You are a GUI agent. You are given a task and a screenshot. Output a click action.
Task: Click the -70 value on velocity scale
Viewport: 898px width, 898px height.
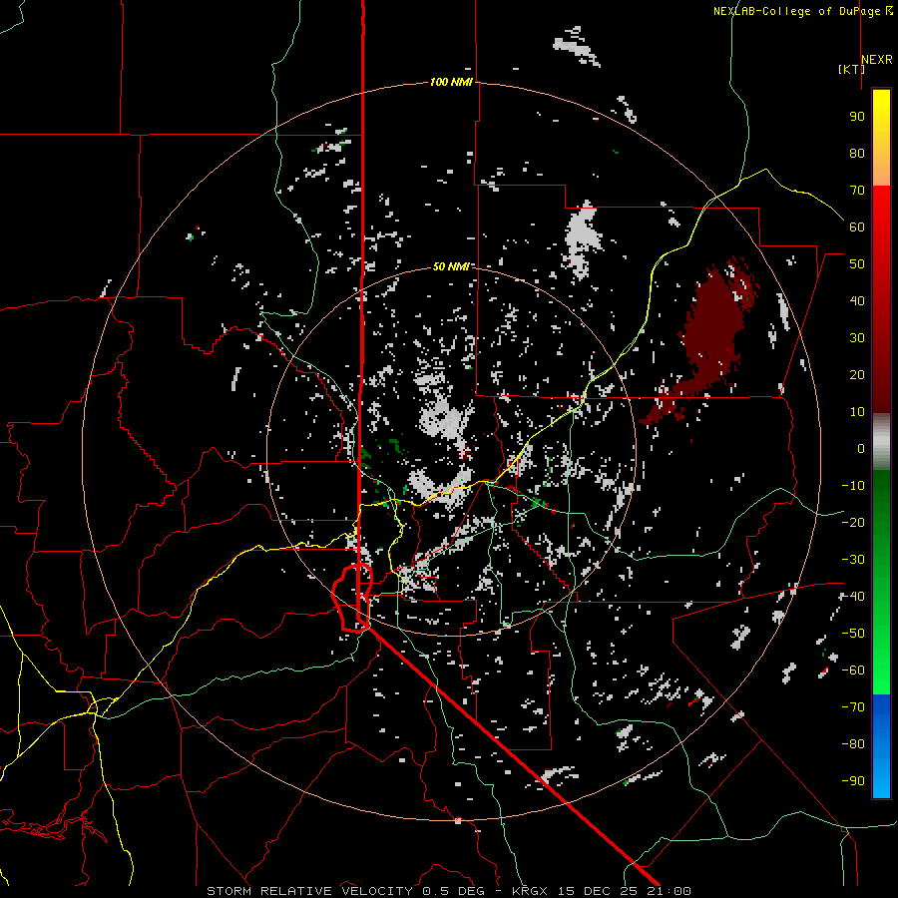point(853,707)
